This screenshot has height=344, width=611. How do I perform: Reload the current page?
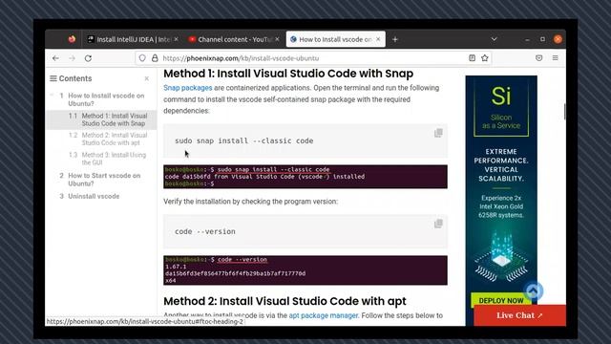click(89, 58)
